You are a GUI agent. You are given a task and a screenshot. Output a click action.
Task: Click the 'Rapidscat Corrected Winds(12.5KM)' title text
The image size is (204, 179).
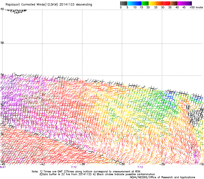pyautogui.click(x=32, y=5)
